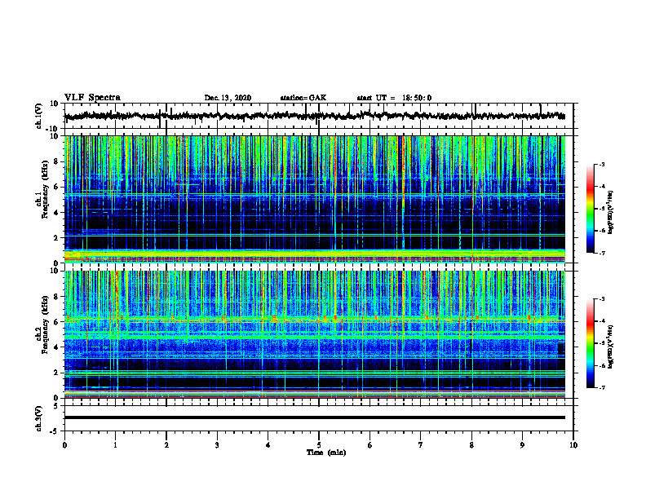Click the "VLF Spectra" plot title
Image resolution: width=646 pixels, height=499 pixels.
(92, 98)
